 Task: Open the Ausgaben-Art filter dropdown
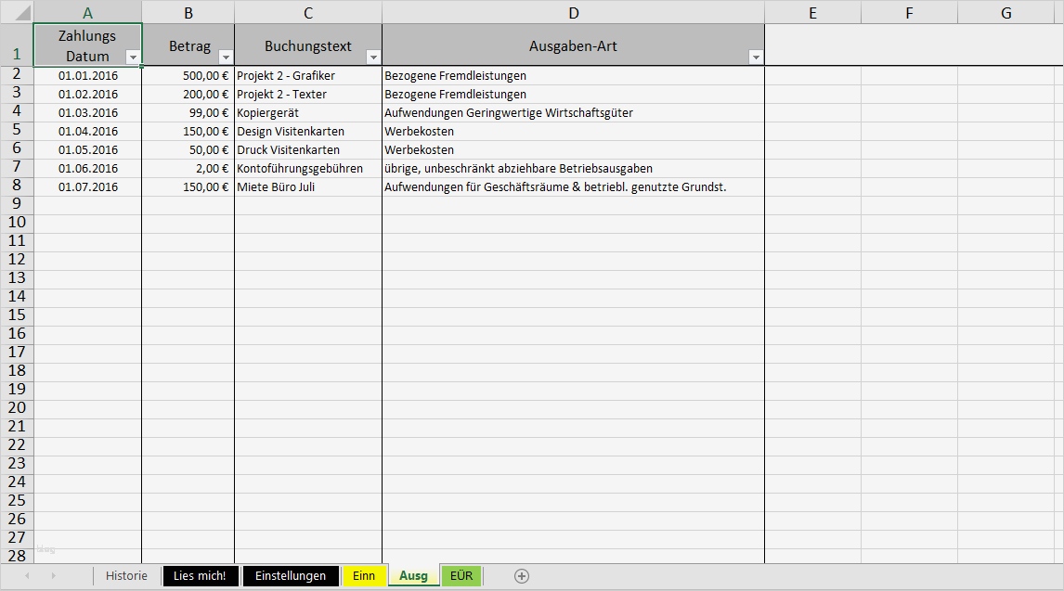click(757, 57)
